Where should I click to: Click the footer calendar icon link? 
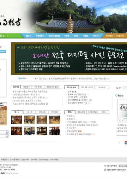pos(105,170)
